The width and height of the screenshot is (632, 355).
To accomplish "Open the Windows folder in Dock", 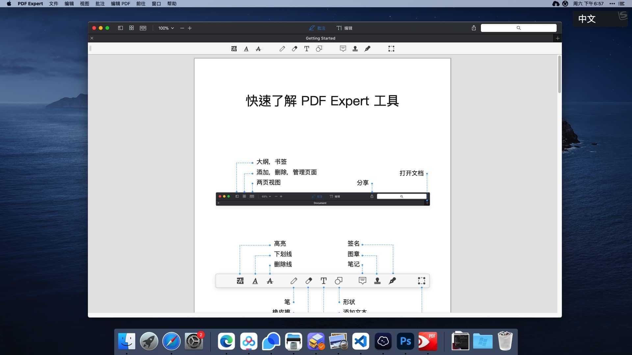I will point(483,341).
